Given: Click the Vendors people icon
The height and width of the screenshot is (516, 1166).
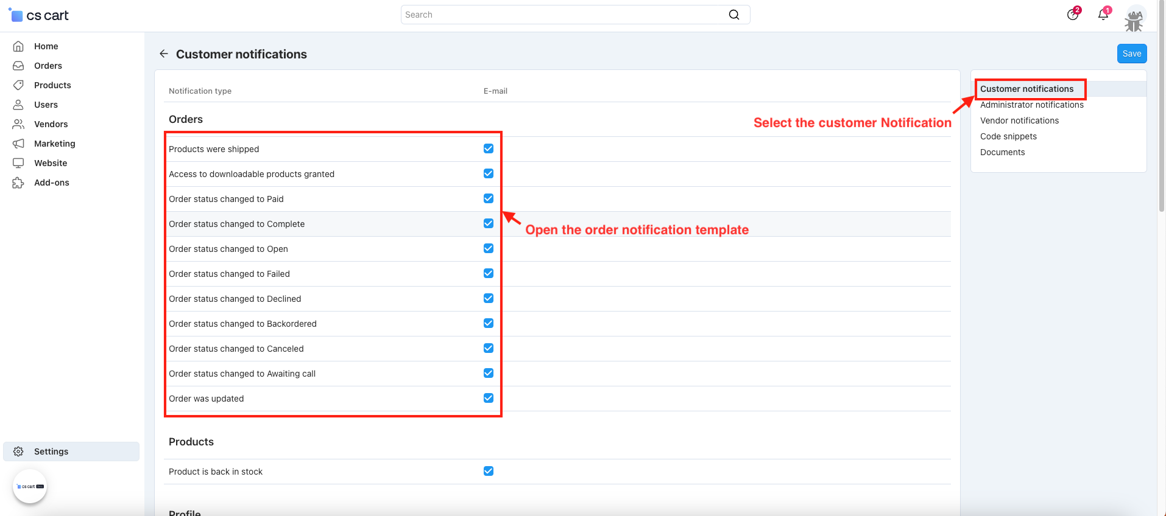Looking at the screenshot, I should [18, 124].
